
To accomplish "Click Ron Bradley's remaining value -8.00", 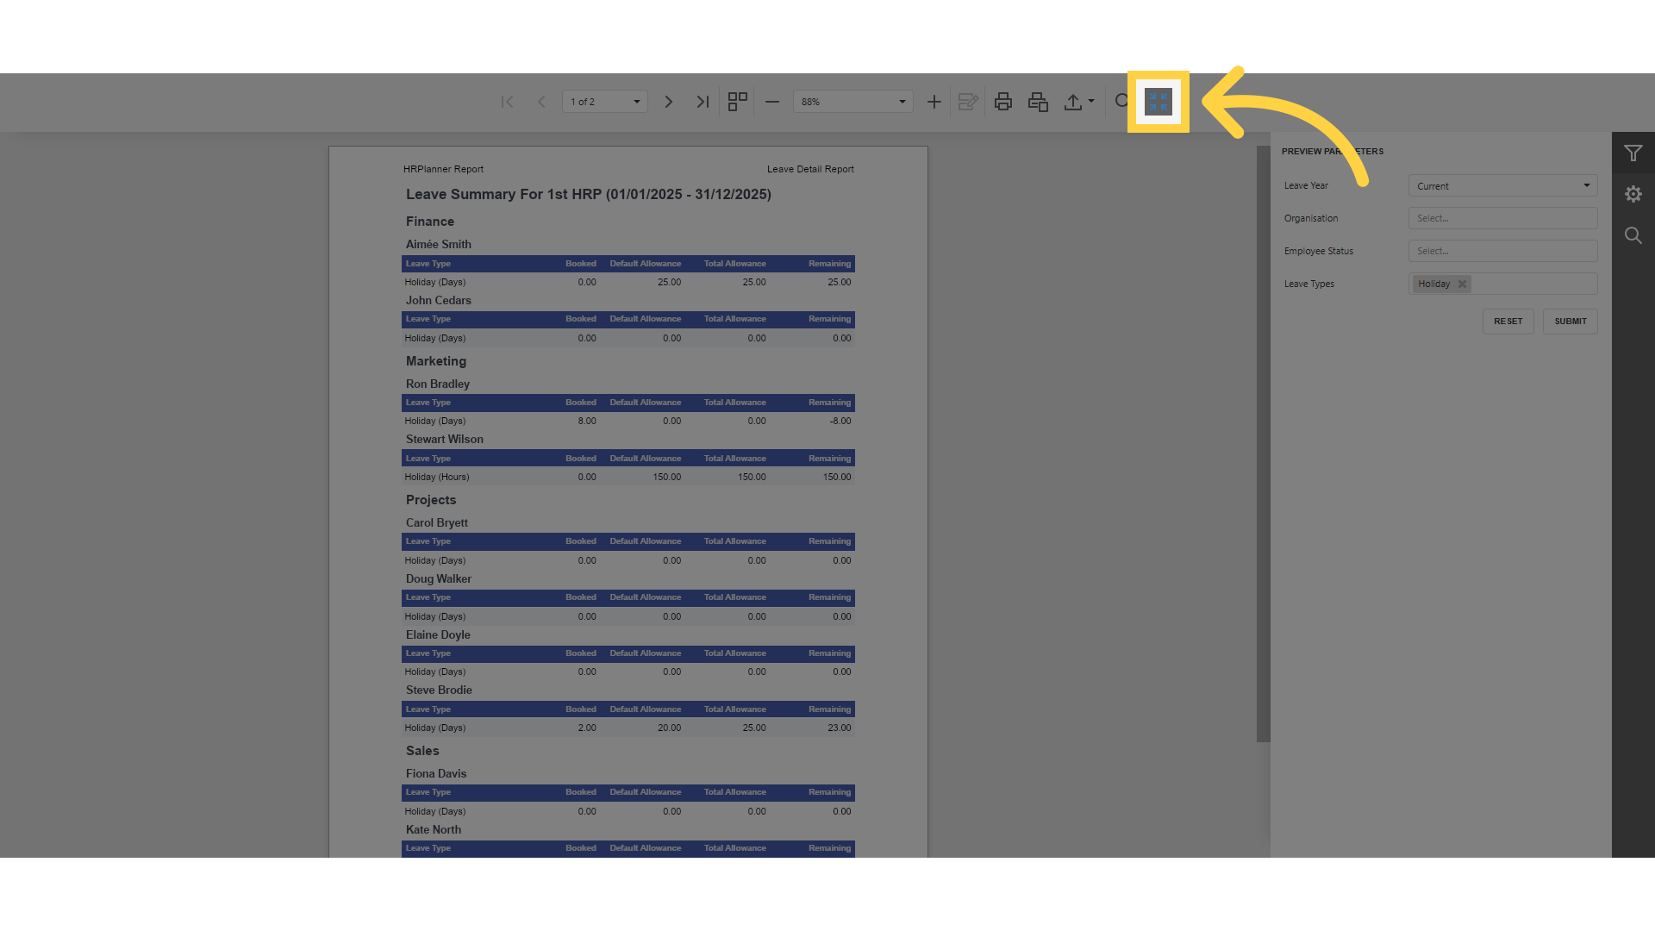I will [840, 421].
